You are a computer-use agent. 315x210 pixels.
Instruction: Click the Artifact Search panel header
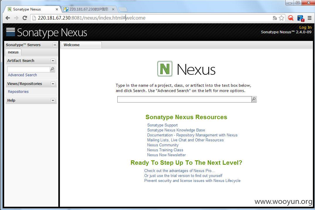pyautogui.click(x=31, y=60)
